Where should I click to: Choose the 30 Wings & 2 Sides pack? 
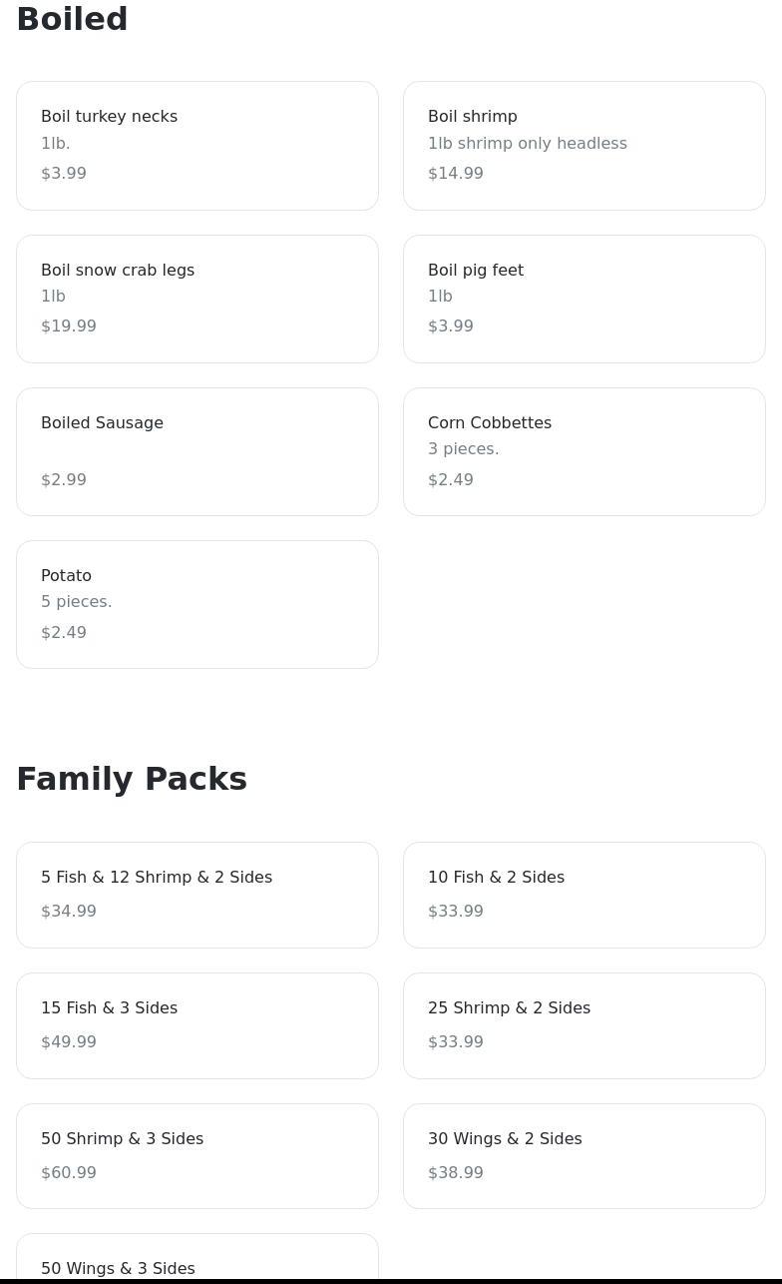click(584, 1155)
